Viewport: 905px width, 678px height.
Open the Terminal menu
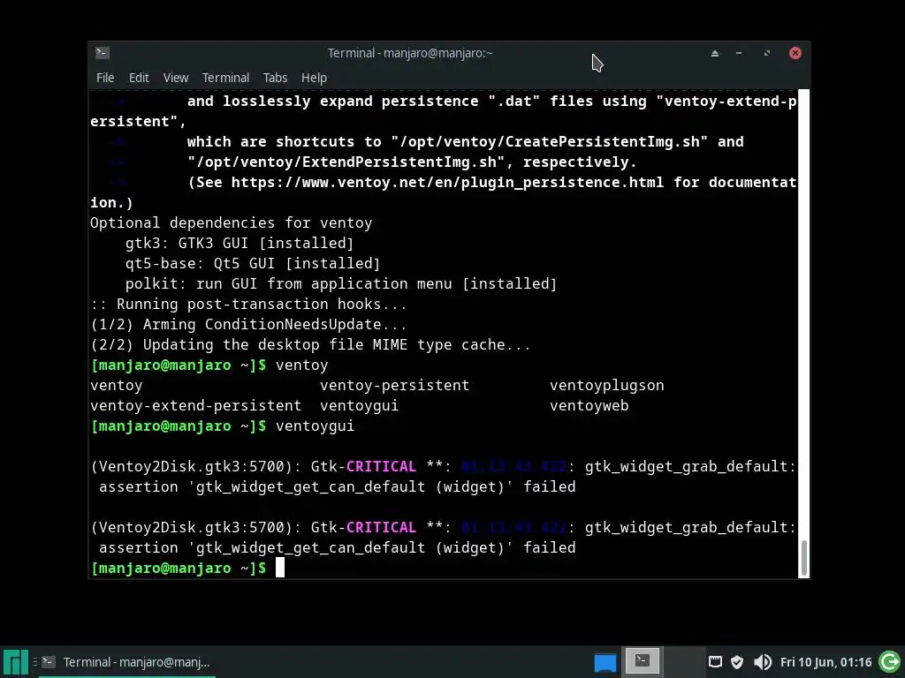pyautogui.click(x=225, y=78)
